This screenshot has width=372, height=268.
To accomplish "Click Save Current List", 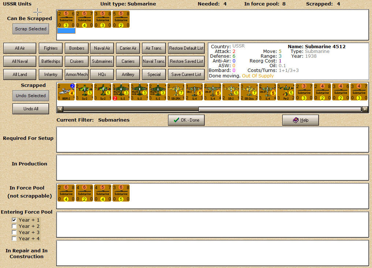I will [186, 74].
